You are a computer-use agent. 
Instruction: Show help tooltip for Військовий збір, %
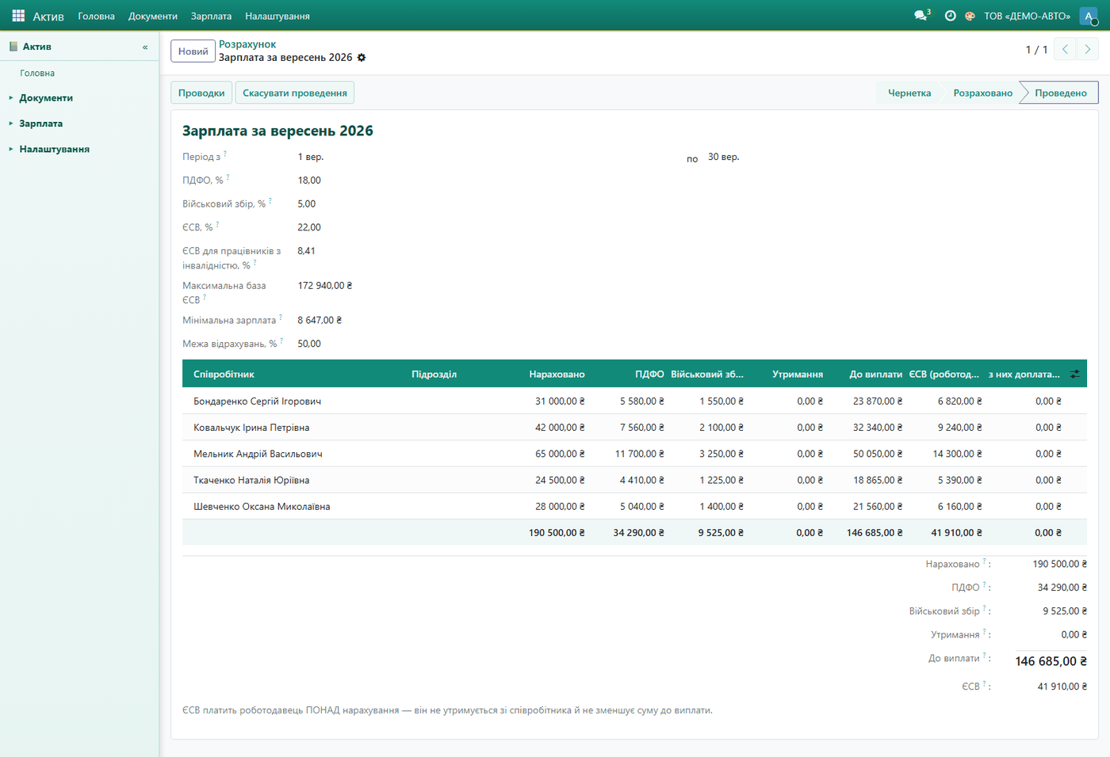coord(270,201)
